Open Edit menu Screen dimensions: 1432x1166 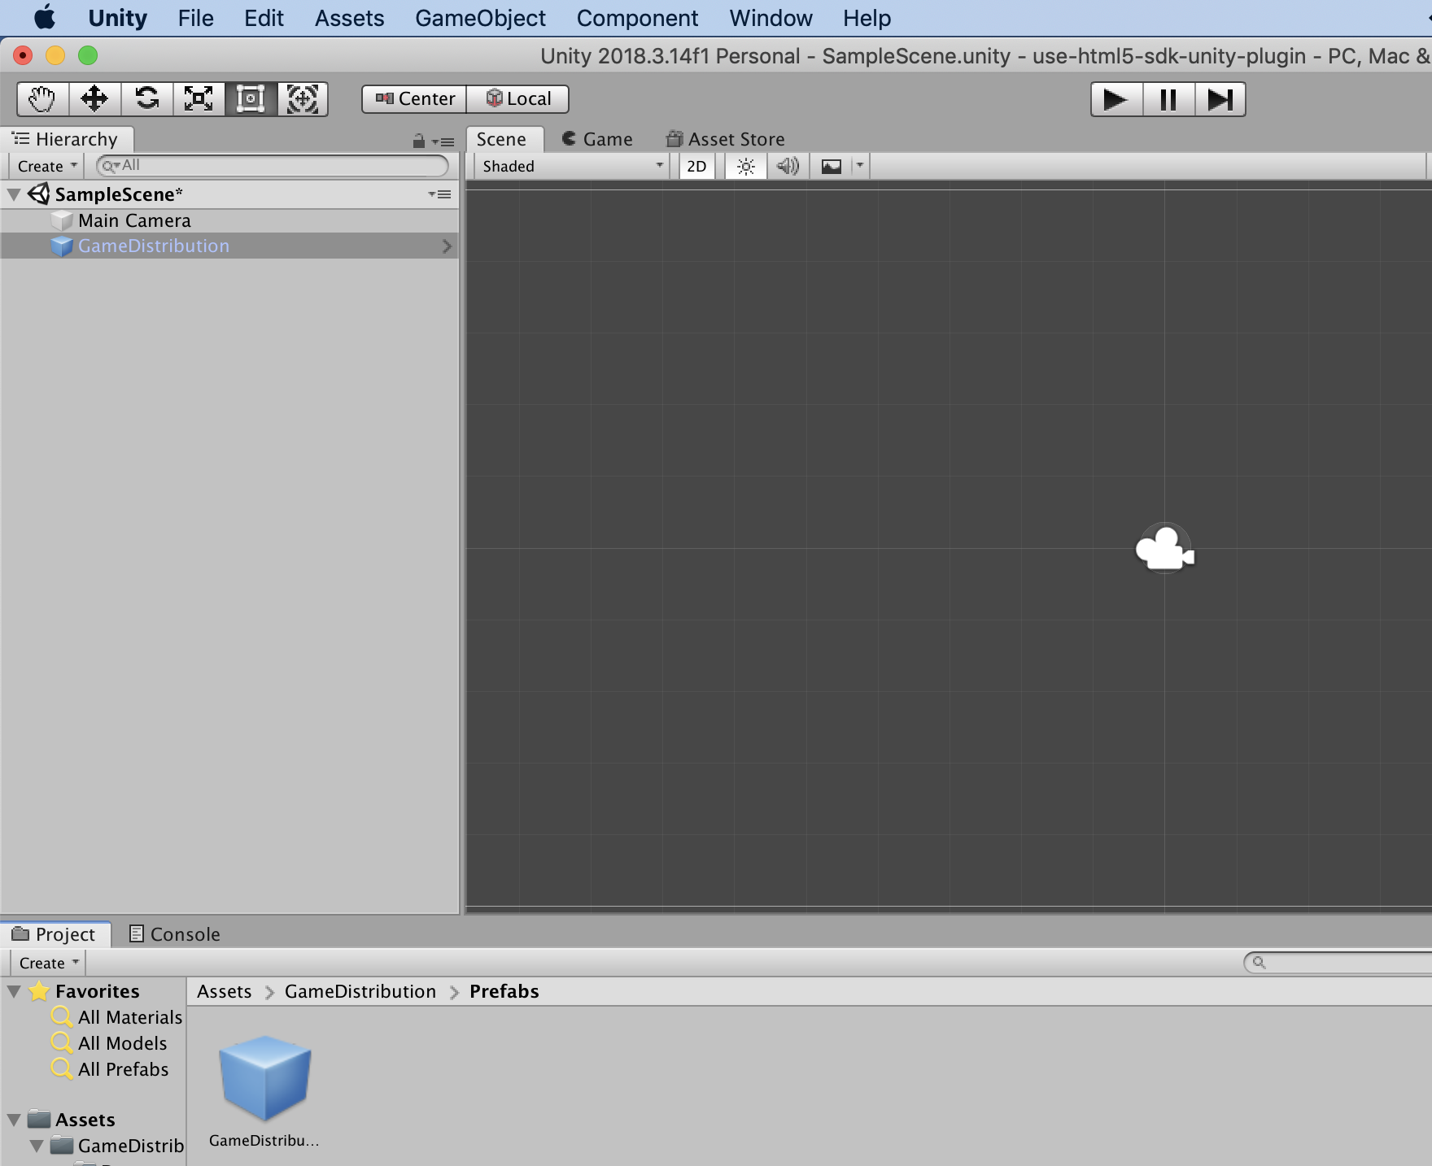[x=264, y=18]
